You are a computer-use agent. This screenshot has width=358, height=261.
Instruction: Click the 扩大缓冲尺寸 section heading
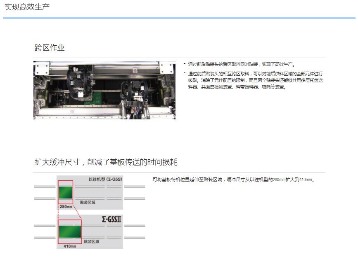point(106,162)
